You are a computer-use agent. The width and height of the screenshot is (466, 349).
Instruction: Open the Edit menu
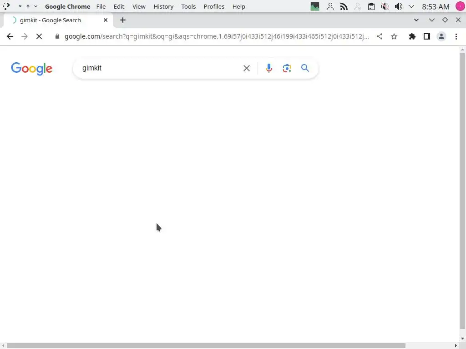click(x=119, y=6)
